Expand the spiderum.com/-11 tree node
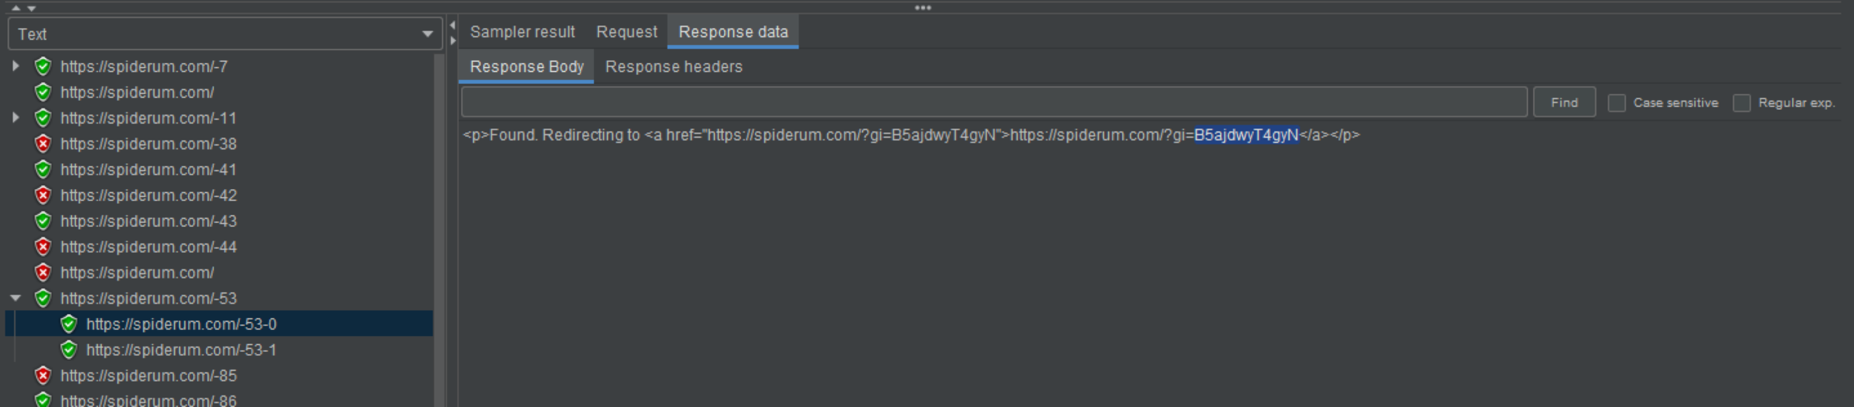Screen dimensions: 1854x407 (x=15, y=117)
